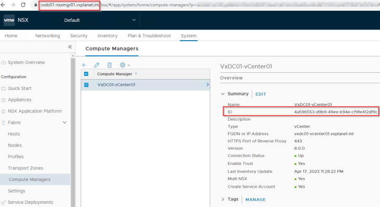Click the browser forward arrow
The height and width of the screenshot is (207, 380).
[x=13, y=5]
